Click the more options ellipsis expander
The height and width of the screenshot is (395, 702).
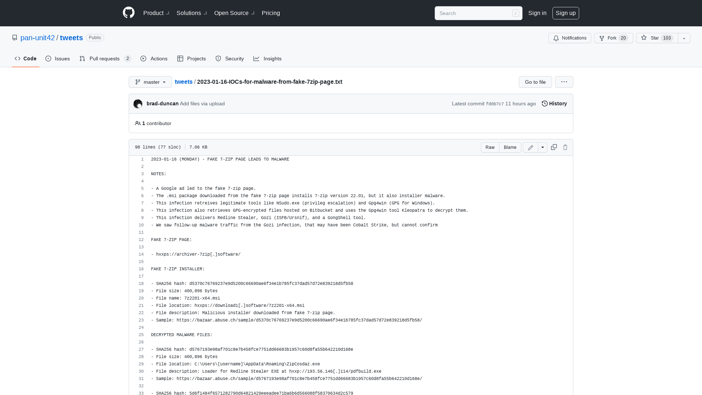(x=564, y=82)
